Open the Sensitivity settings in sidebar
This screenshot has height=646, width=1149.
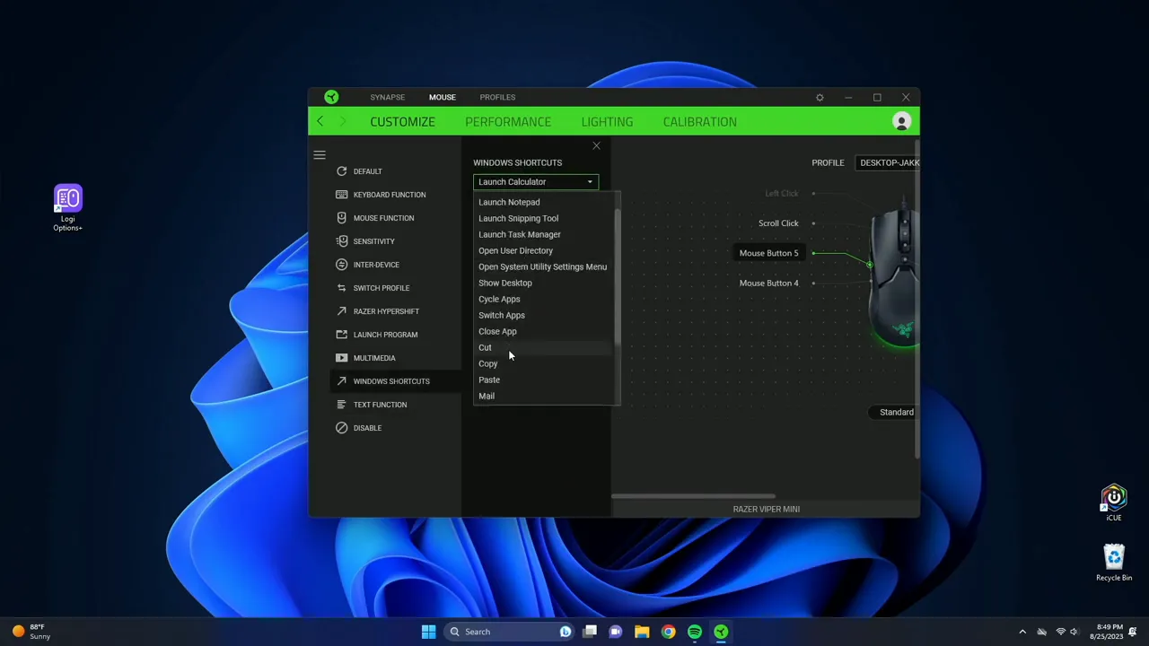pyautogui.click(x=373, y=240)
